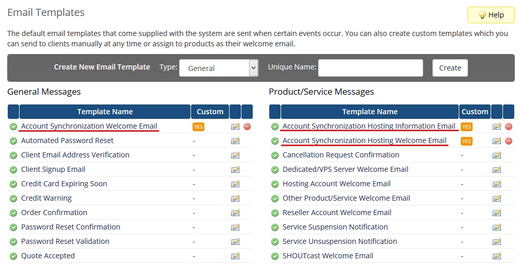Toggle status icon for Service Suspension Notification
Screen dimensions: 522x265
click(x=275, y=227)
